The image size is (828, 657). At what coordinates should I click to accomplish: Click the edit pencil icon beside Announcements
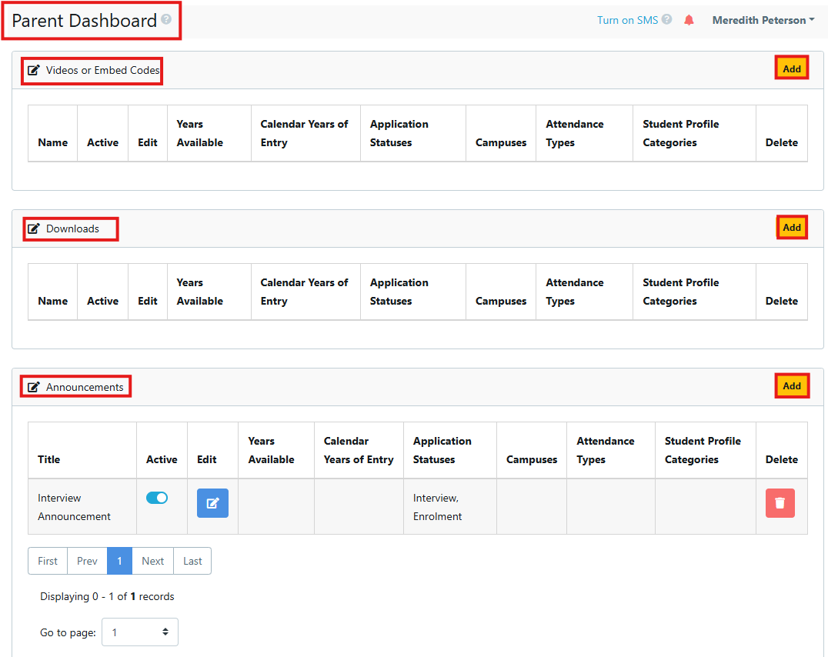pos(32,386)
